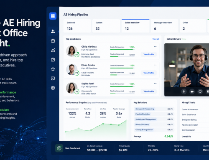Click the AE Hiring Pipeline heading
Viewport: 209px width, 160px height.
tap(76, 15)
